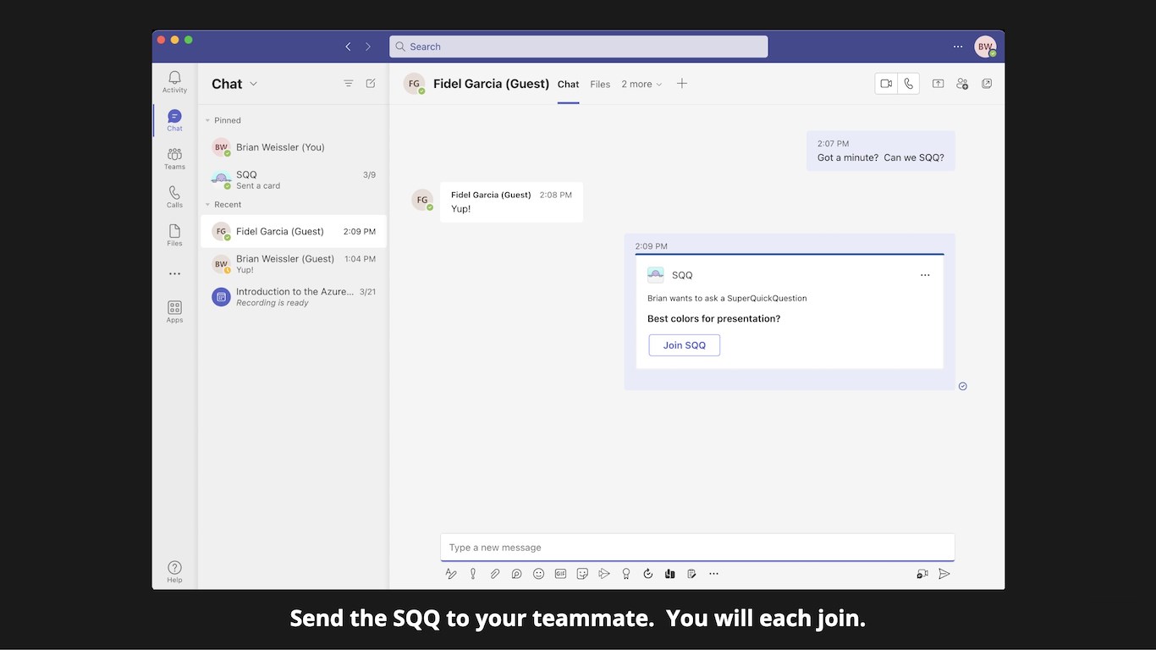Expand the Chat header dropdown

253,84
